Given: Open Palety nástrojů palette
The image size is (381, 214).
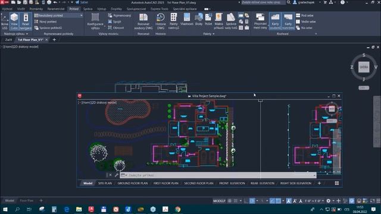Looking at the screenshot, I should tap(173, 21).
